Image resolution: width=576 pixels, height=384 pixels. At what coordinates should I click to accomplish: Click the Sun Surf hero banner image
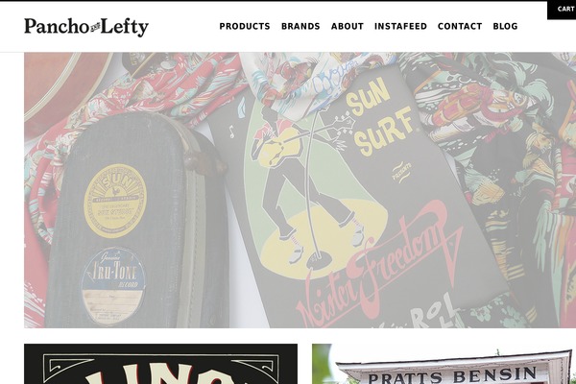[300, 190]
